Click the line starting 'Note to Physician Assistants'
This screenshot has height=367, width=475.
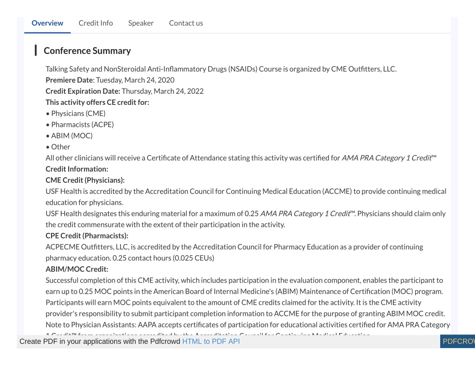tap(248, 325)
